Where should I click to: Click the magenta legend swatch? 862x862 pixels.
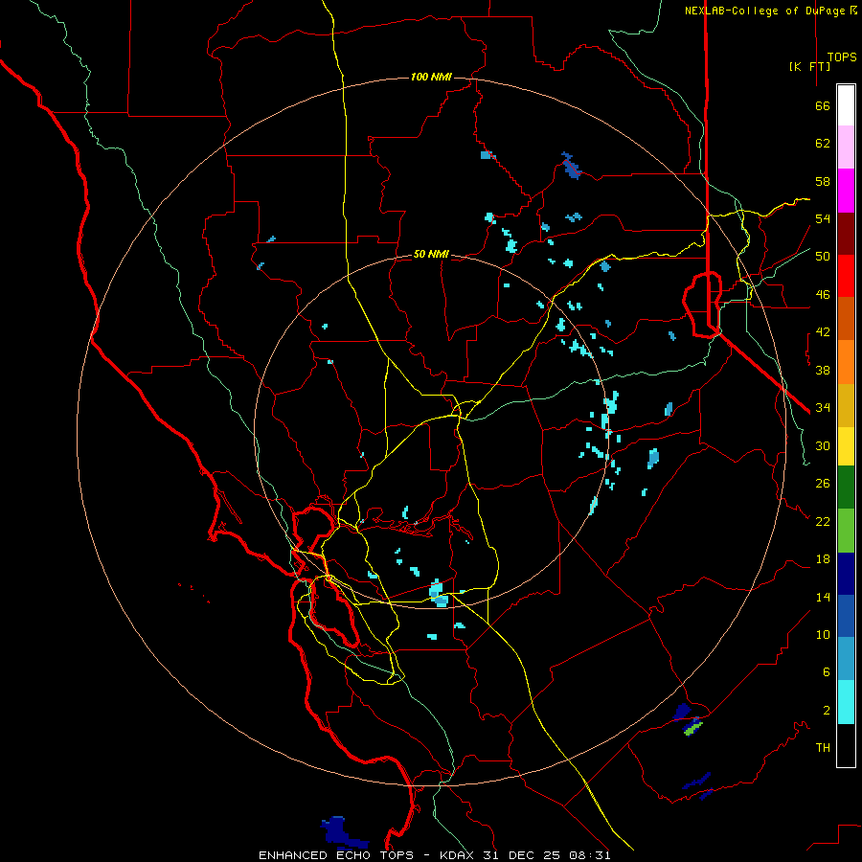846,191
